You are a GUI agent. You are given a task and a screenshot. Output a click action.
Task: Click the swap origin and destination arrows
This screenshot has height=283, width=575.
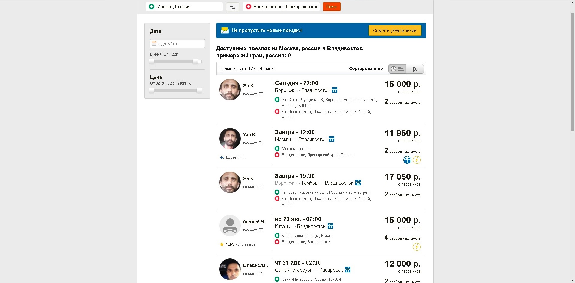tap(232, 7)
